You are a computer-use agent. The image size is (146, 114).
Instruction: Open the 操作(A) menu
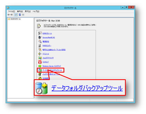point(20,11)
